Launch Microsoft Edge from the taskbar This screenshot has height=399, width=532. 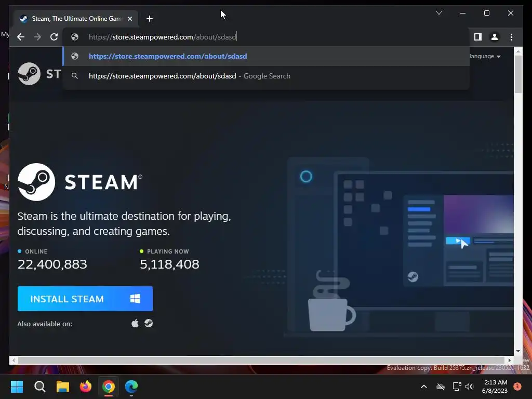coord(131,387)
